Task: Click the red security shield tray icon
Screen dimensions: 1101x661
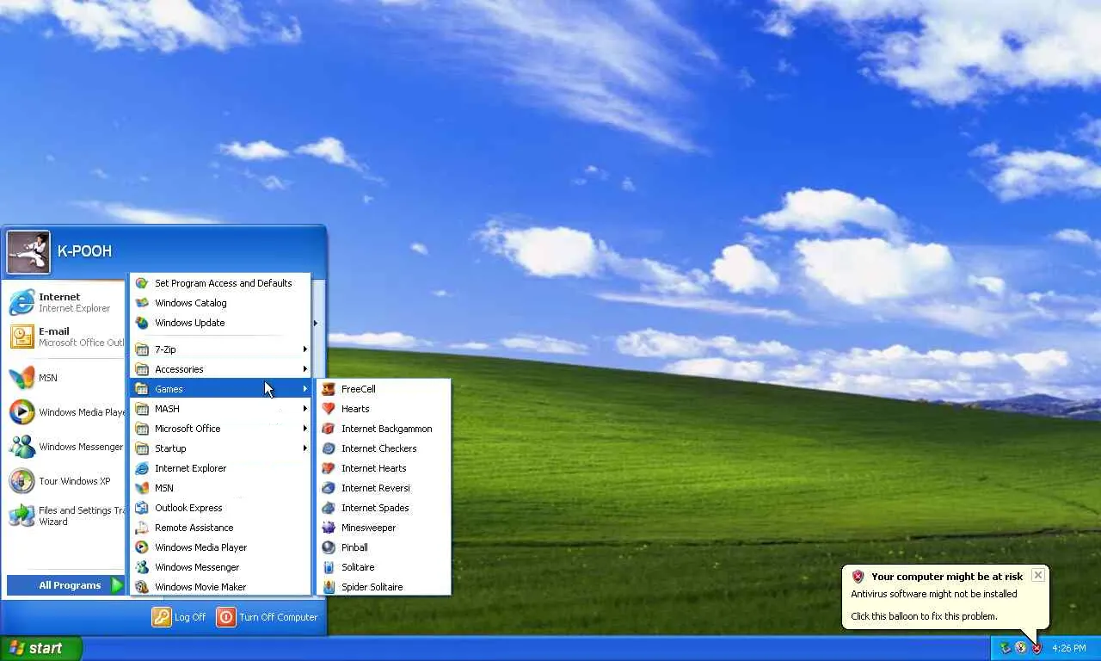Action: [x=1036, y=648]
